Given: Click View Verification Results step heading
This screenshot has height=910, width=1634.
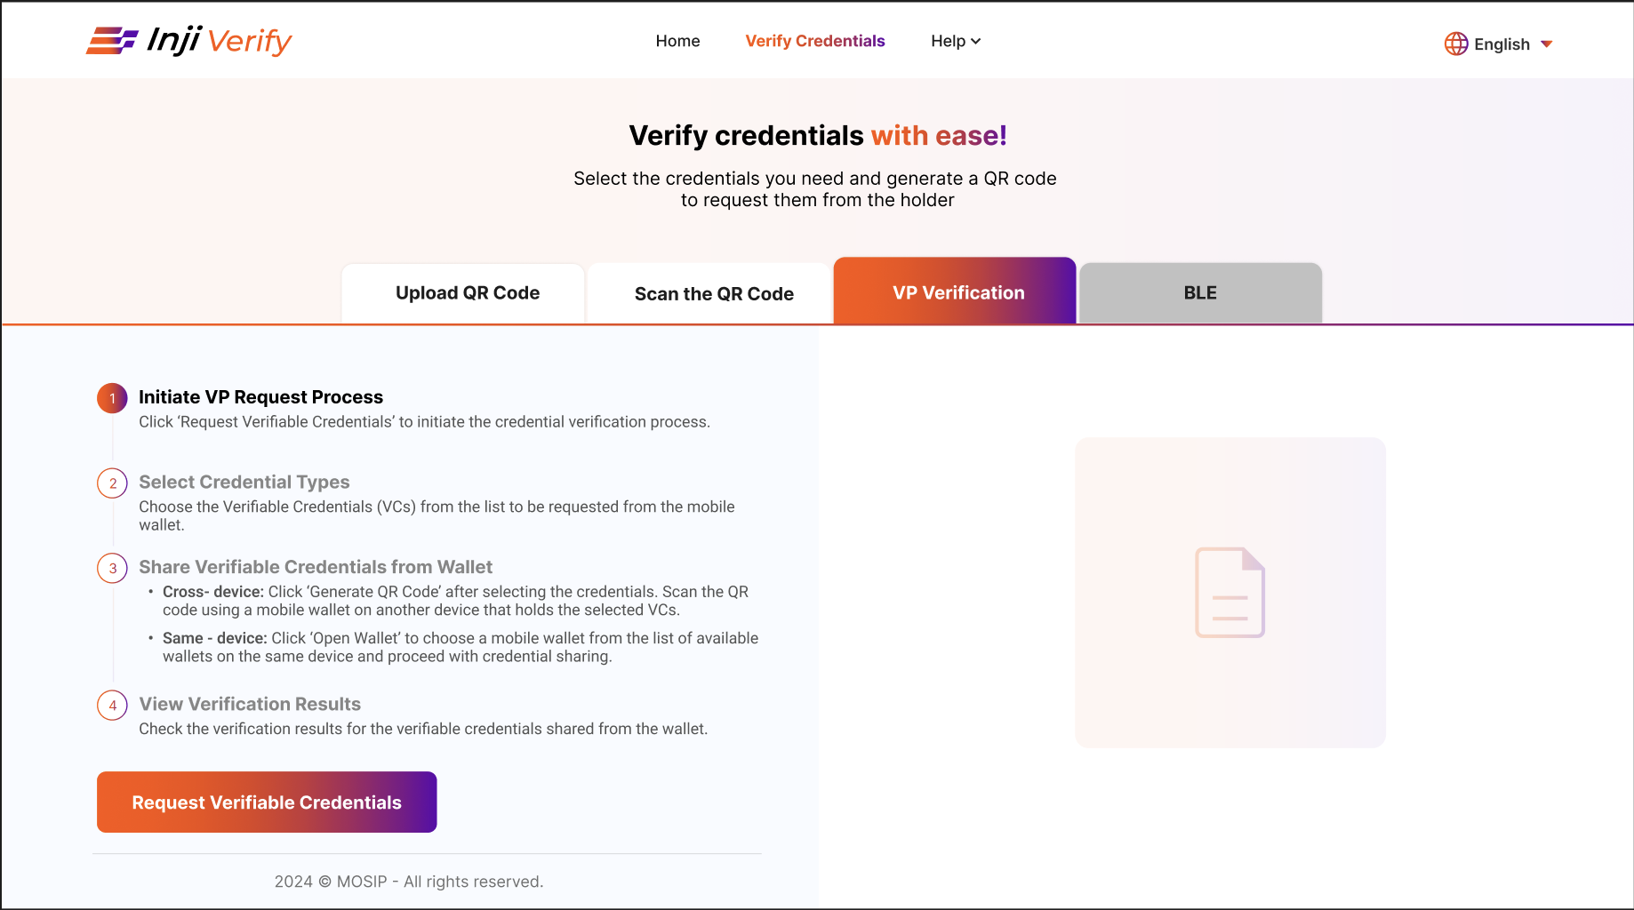Looking at the screenshot, I should coord(250,704).
